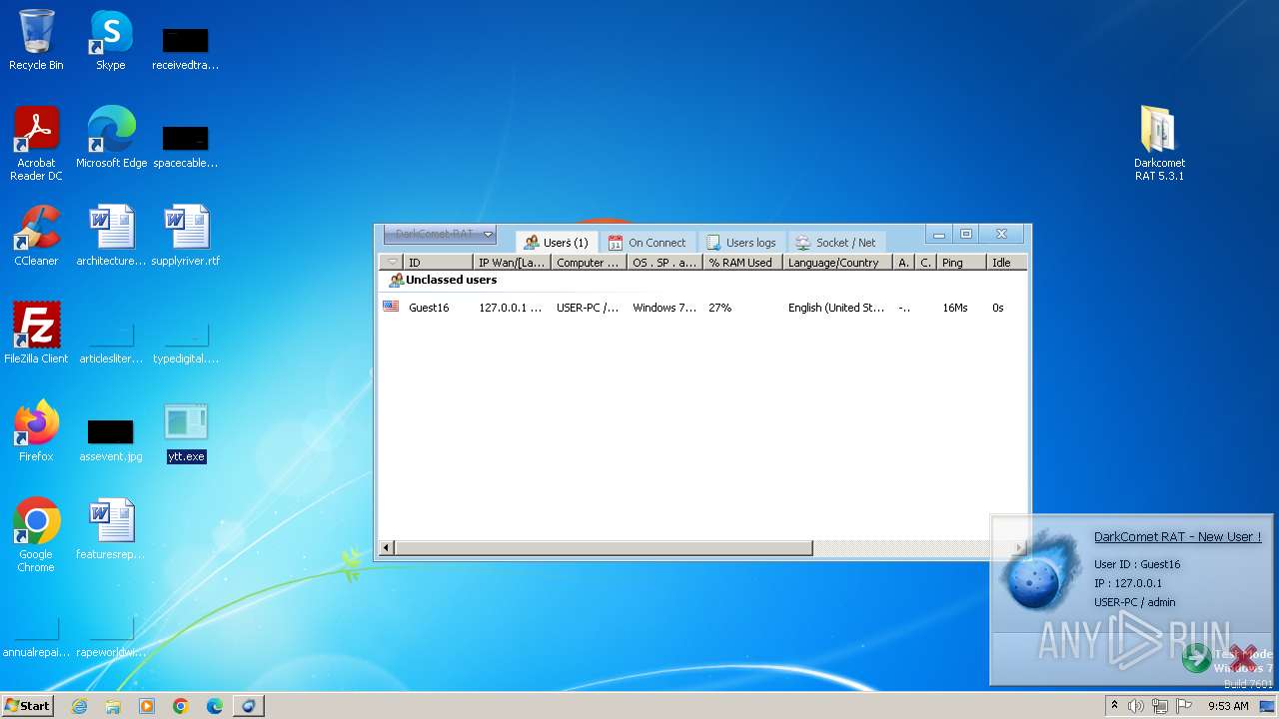The height and width of the screenshot is (719, 1279).
Task: Click the US flag icon beside Guest16
Action: coord(391,307)
